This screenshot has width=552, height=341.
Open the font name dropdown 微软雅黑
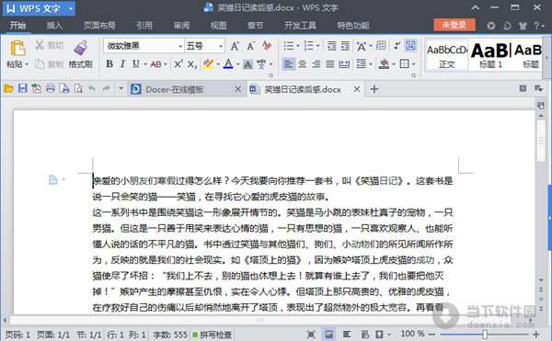[180, 46]
